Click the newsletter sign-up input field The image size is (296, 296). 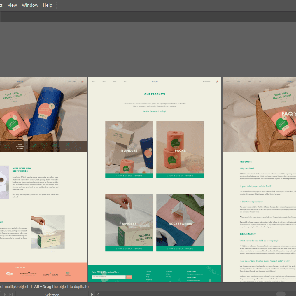click(108, 277)
